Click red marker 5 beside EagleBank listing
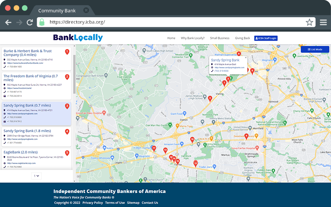This screenshot has width=331, height=207. click(67, 153)
